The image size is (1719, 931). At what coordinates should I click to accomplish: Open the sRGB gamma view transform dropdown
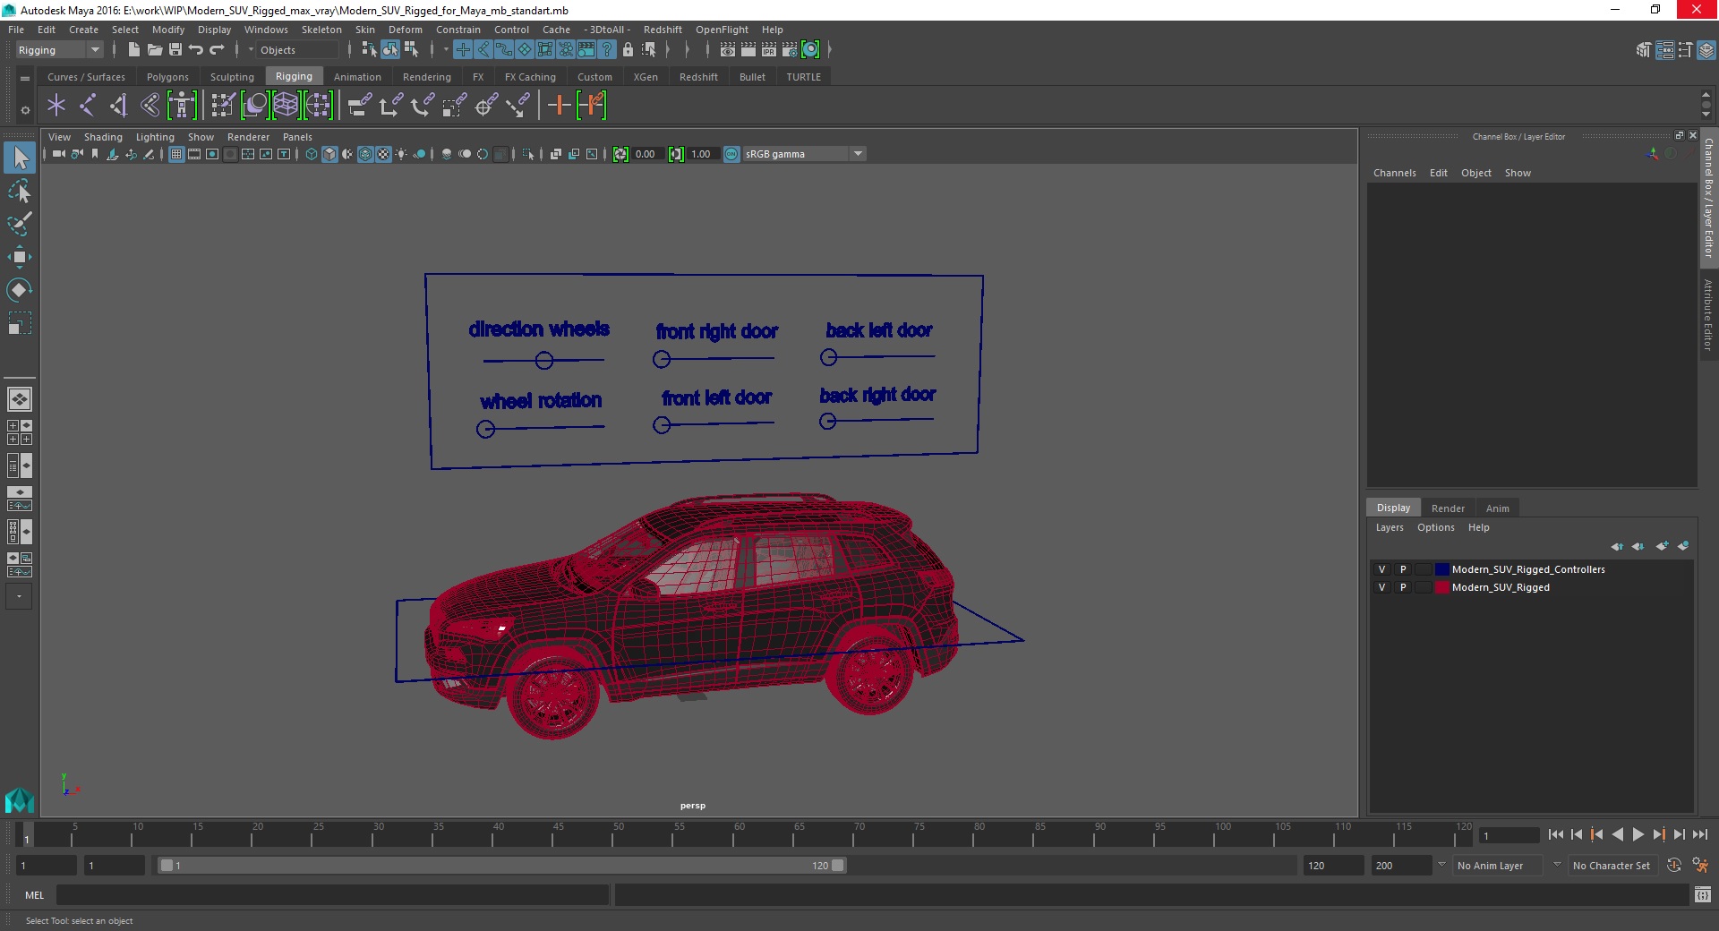coord(803,154)
